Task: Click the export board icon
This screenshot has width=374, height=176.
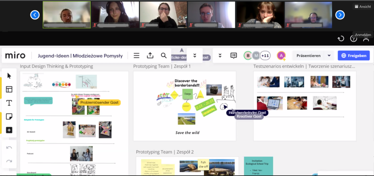Action: [x=150, y=56]
